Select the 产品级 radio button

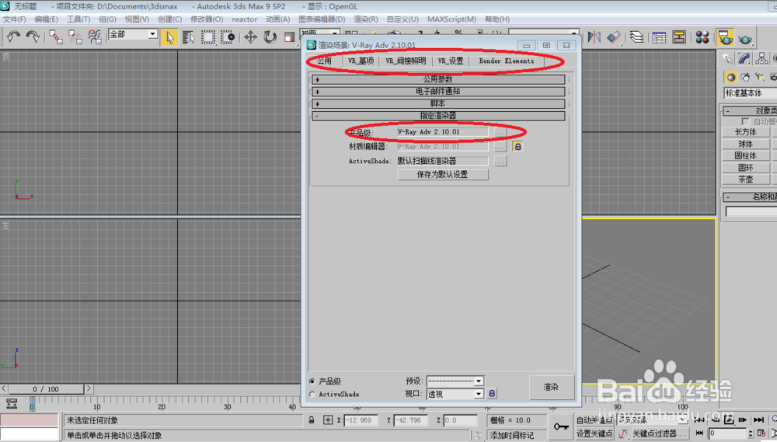(x=312, y=381)
